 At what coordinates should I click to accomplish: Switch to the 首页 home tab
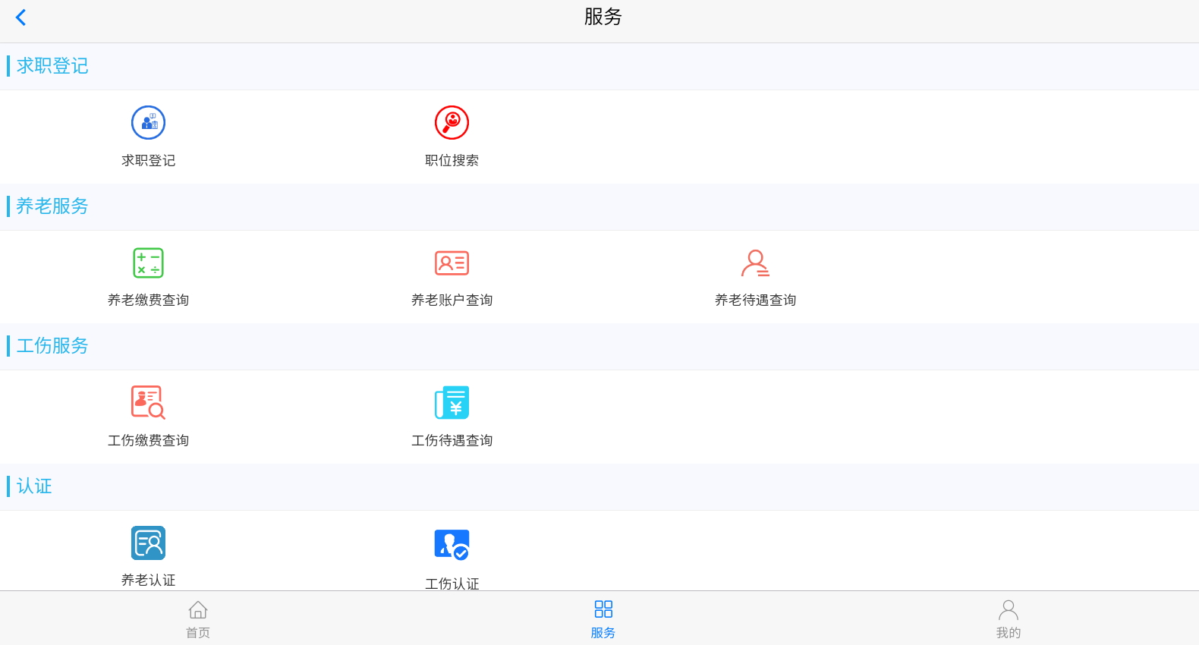coord(198,619)
